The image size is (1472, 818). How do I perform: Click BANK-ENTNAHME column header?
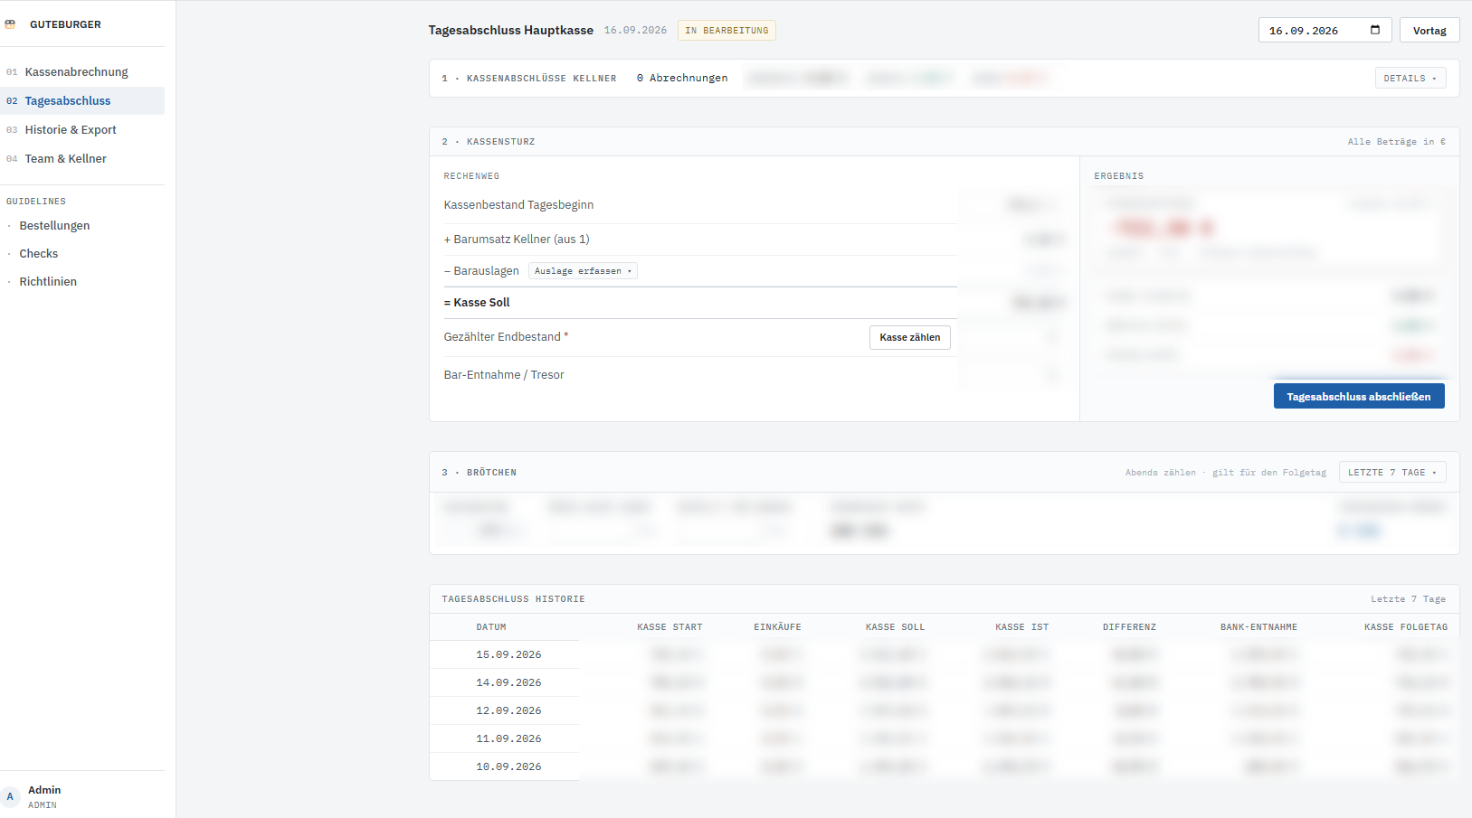[1258, 626]
